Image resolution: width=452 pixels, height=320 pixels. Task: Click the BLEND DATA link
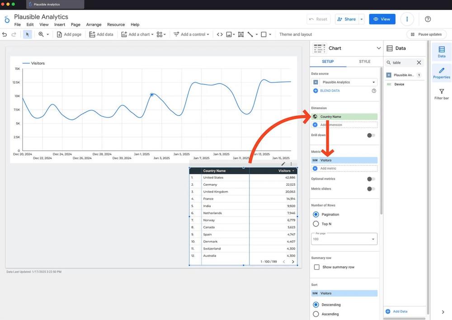[330, 91]
